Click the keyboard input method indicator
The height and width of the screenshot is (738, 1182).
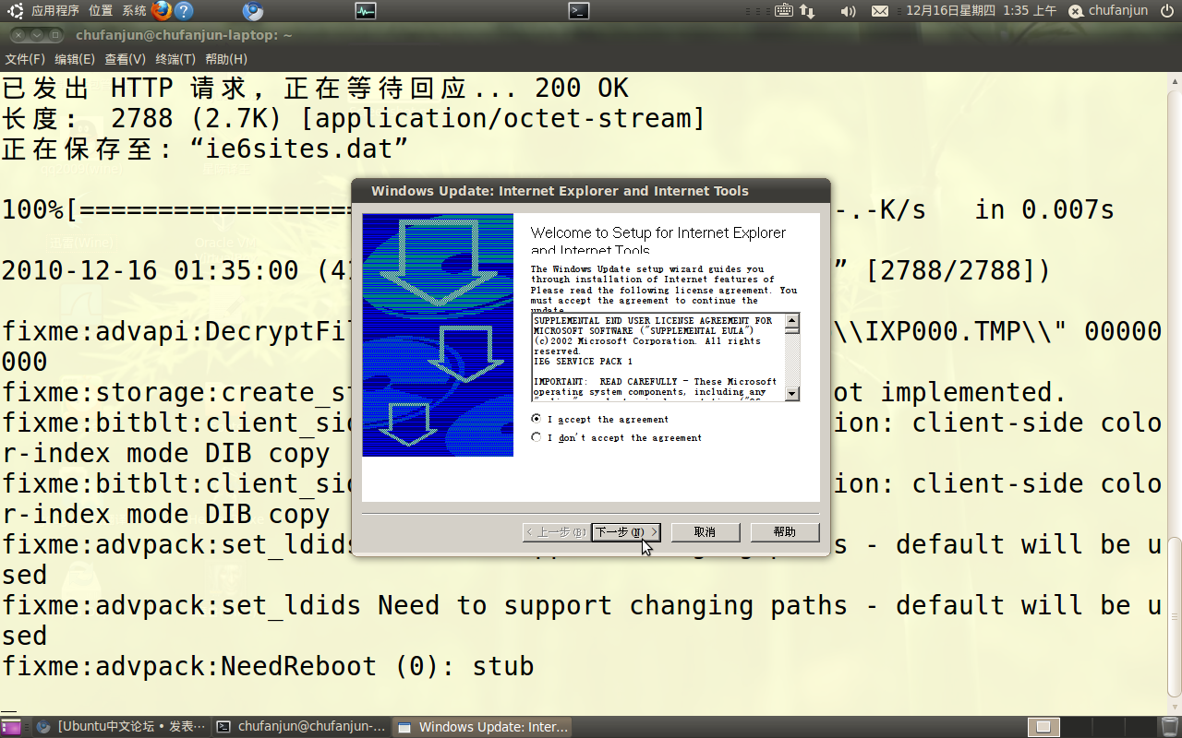coord(784,11)
